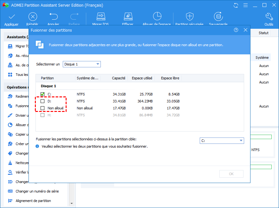Click the Sauvegarde backup icon

pos(218,16)
